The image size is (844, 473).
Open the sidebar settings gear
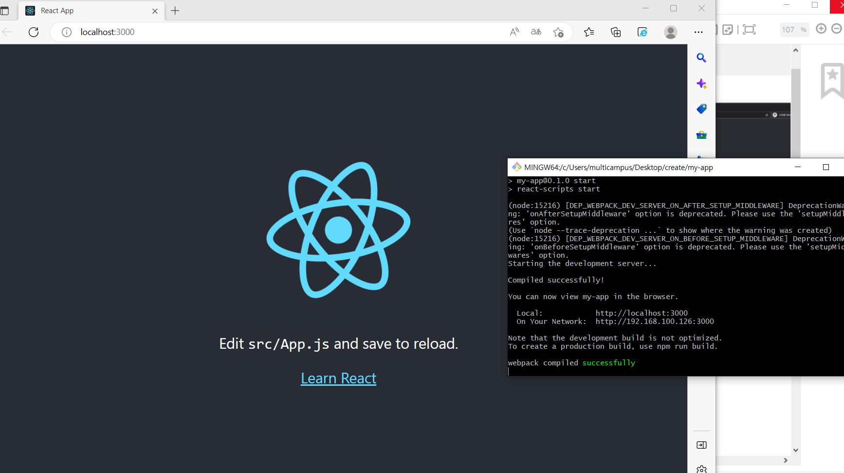pyautogui.click(x=701, y=469)
